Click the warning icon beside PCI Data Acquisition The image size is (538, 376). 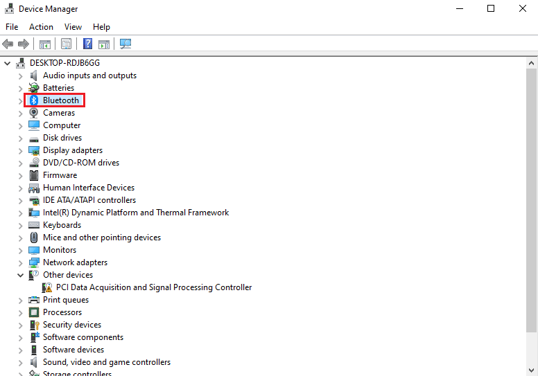click(47, 287)
